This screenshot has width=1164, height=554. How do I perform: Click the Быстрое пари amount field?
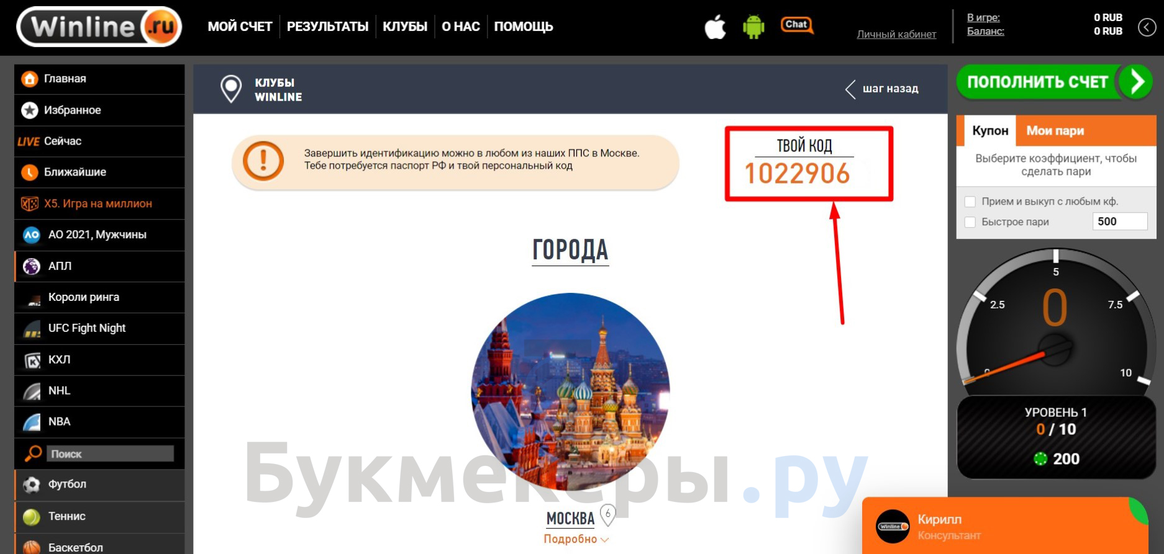1119,221
